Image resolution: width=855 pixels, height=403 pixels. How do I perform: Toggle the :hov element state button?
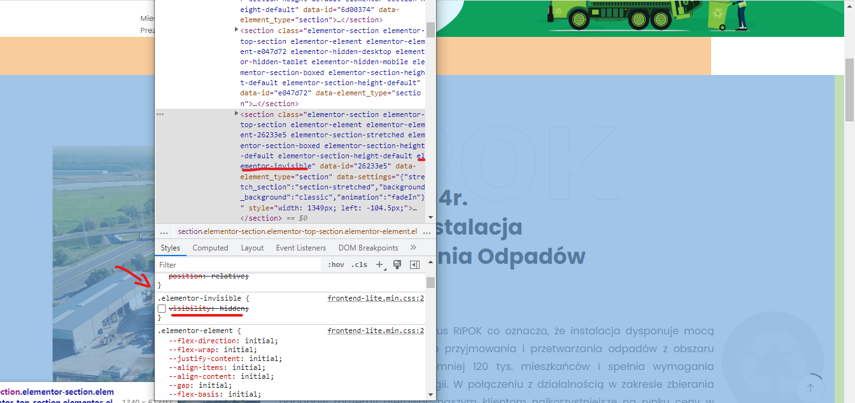click(336, 264)
